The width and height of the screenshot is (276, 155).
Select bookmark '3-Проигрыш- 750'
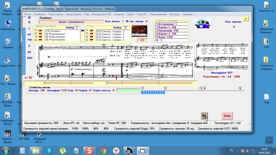171,31
